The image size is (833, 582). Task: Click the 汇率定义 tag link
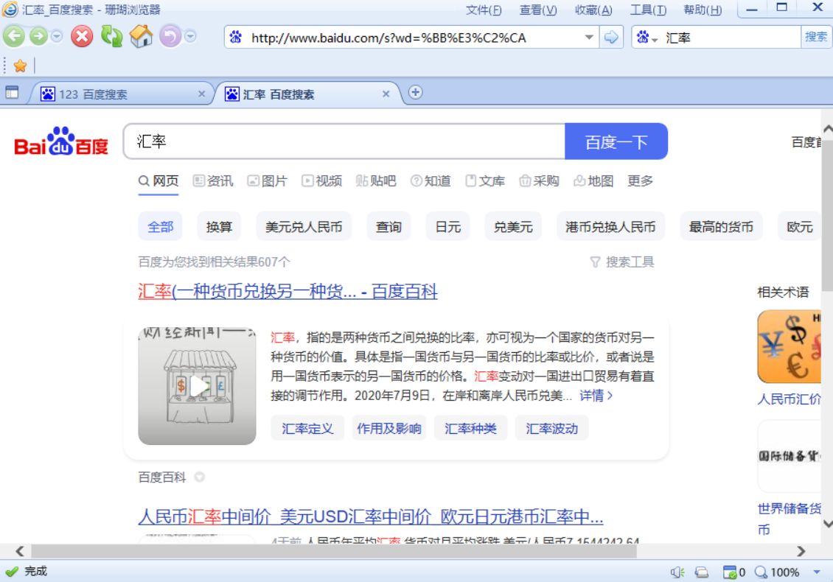pos(307,429)
